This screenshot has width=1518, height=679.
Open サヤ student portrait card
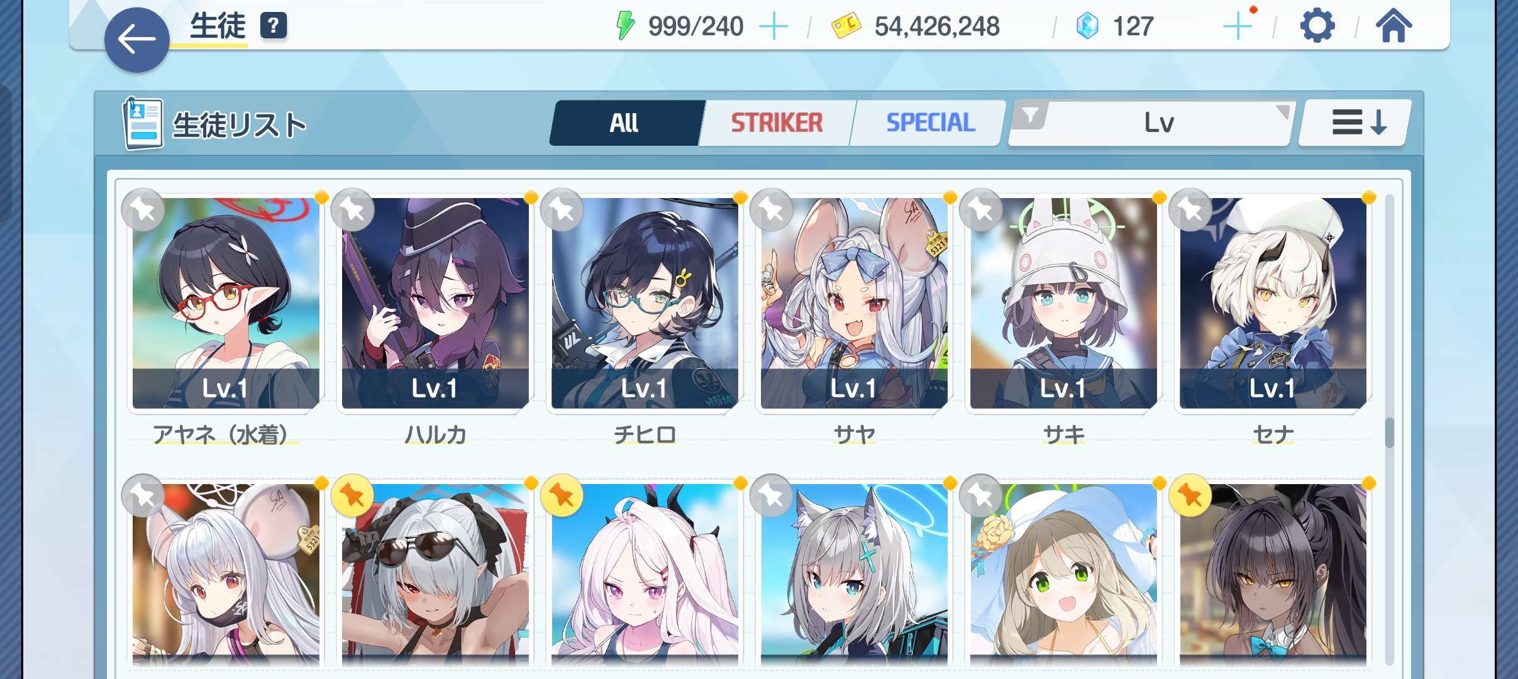[854, 303]
